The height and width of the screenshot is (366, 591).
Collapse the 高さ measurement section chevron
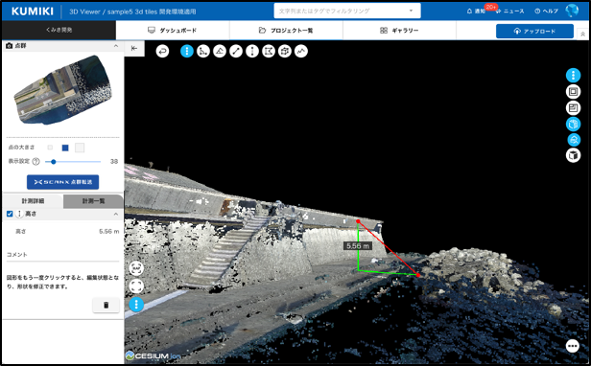pyautogui.click(x=116, y=214)
